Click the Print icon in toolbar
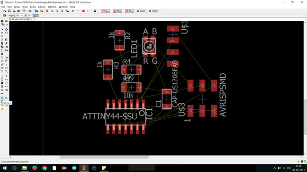Viewport: 307px width, 172px height. pyautogui.click(x=14, y=11)
